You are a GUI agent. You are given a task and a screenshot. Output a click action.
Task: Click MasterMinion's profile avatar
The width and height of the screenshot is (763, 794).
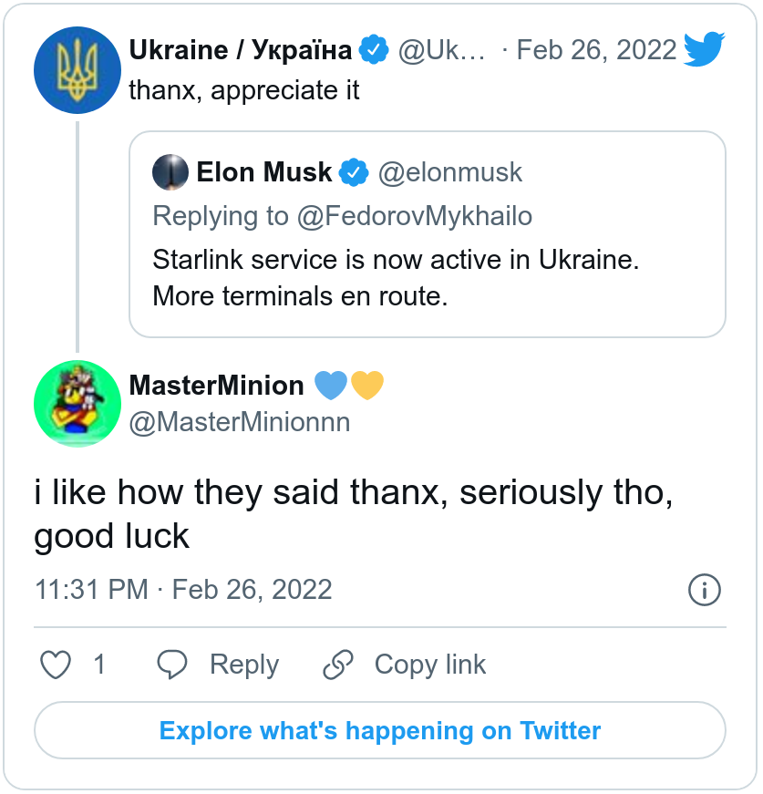pos(77,404)
